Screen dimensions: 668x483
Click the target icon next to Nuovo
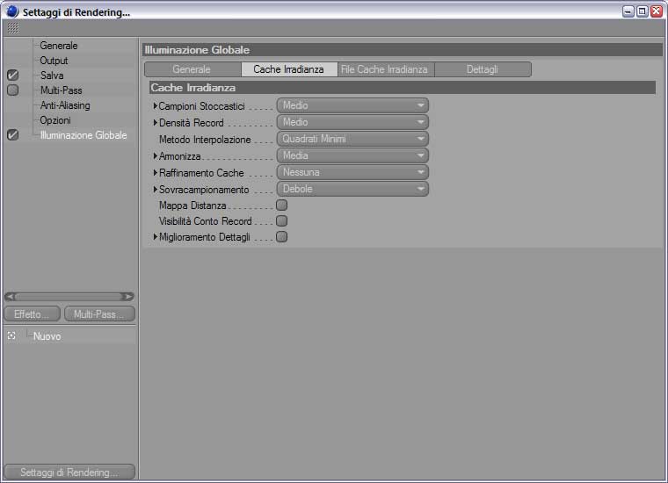point(11,336)
